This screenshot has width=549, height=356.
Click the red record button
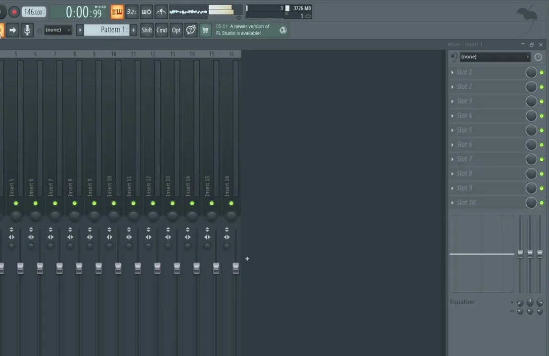pos(14,12)
